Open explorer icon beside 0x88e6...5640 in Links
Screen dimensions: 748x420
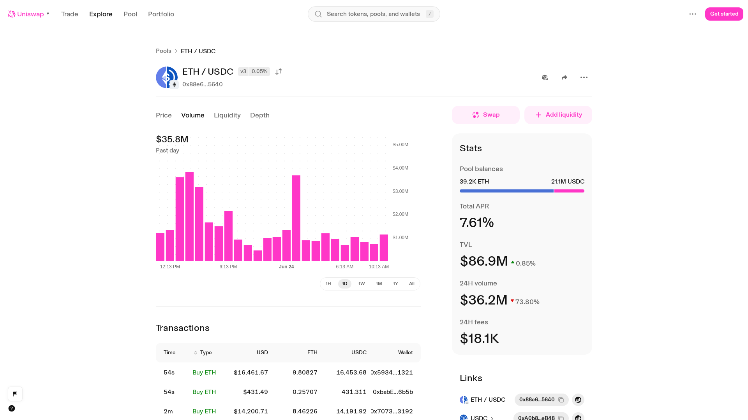tap(578, 400)
